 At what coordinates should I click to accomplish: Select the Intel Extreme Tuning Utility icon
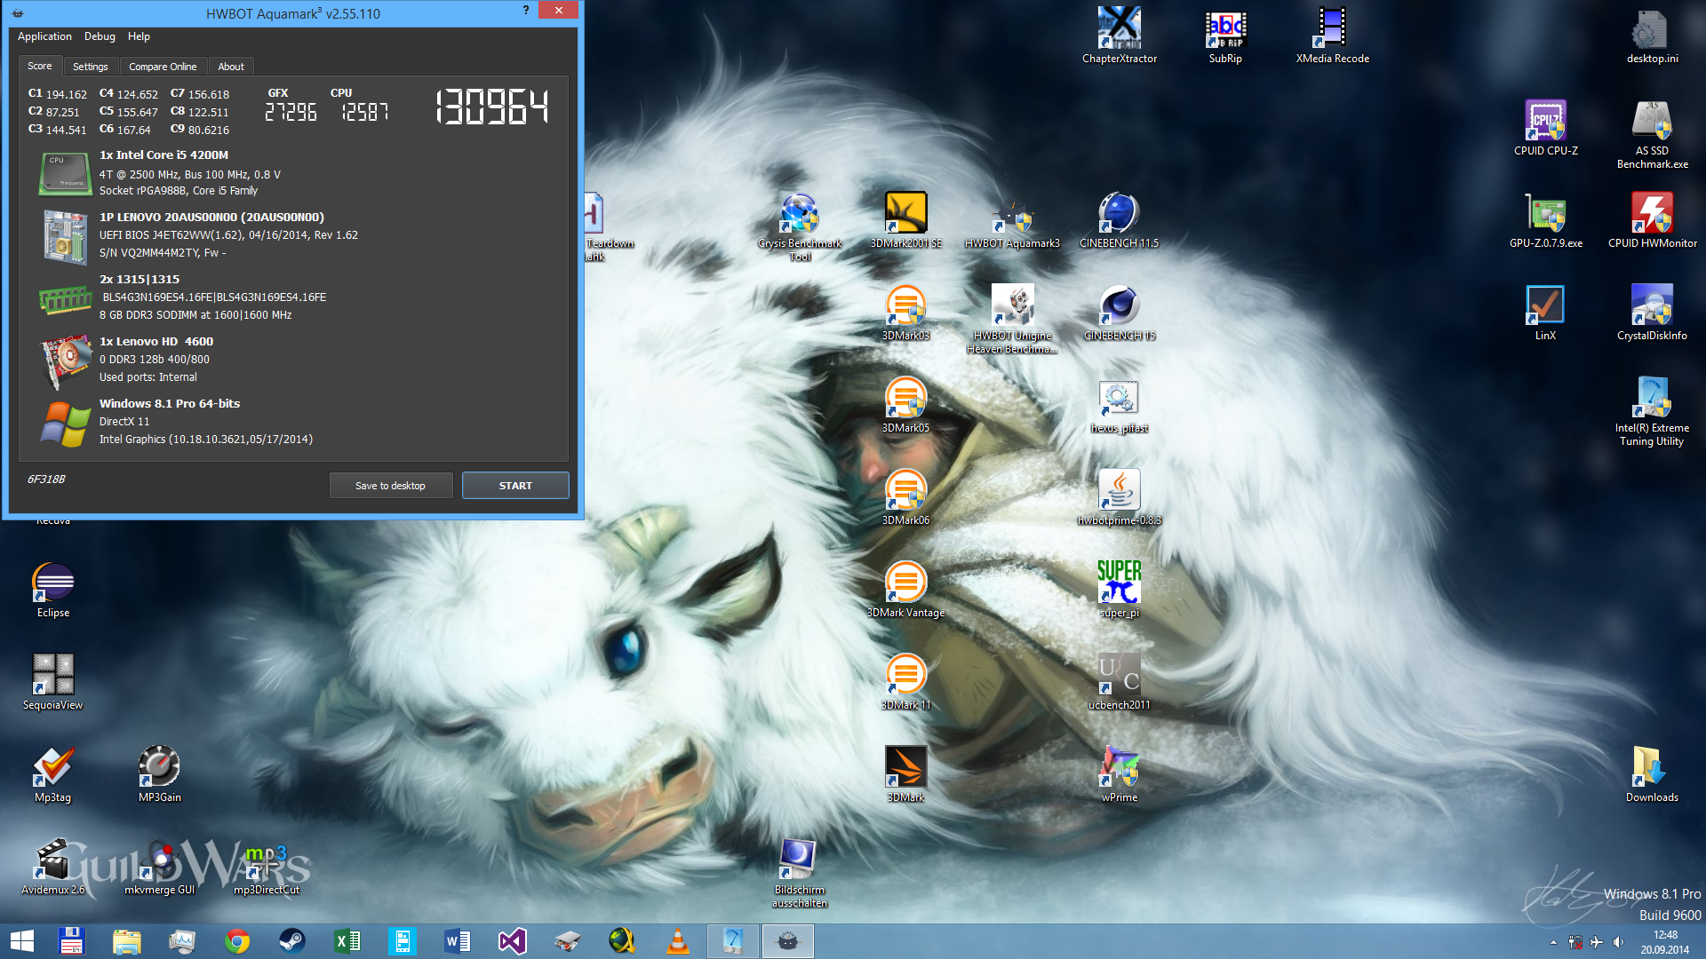click(1652, 410)
